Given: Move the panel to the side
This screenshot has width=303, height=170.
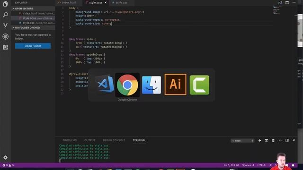Looking at the screenshot, I should click(287, 141).
